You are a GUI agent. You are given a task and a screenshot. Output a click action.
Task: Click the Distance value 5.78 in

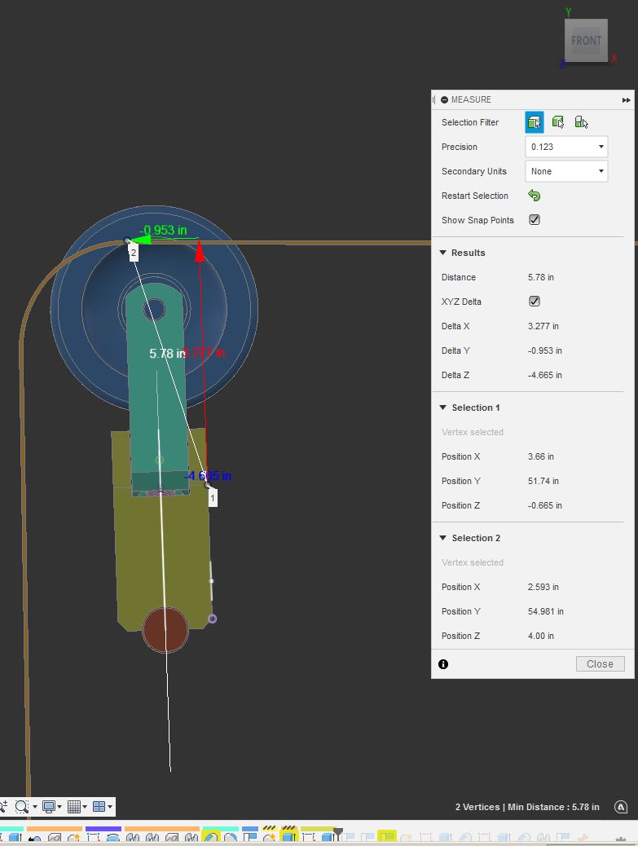[x=541, y=277]
